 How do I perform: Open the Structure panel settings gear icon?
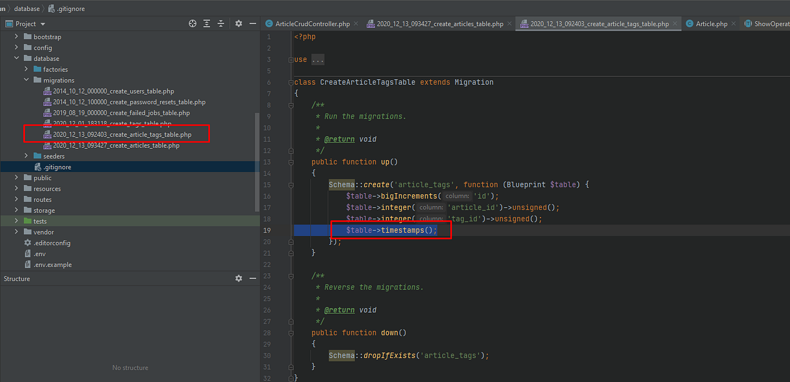coord(239,278)
